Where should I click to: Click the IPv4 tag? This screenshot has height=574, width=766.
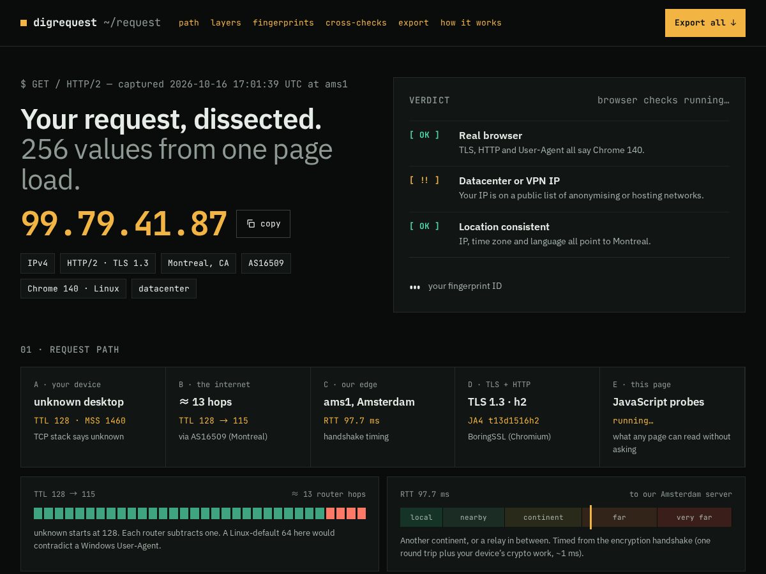pyautogui.click(x=38, y=263)
